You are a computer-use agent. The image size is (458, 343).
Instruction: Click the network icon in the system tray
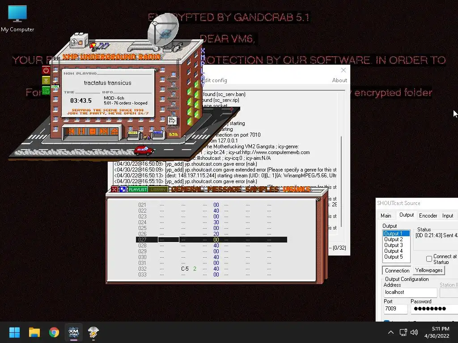coord(403,332)
